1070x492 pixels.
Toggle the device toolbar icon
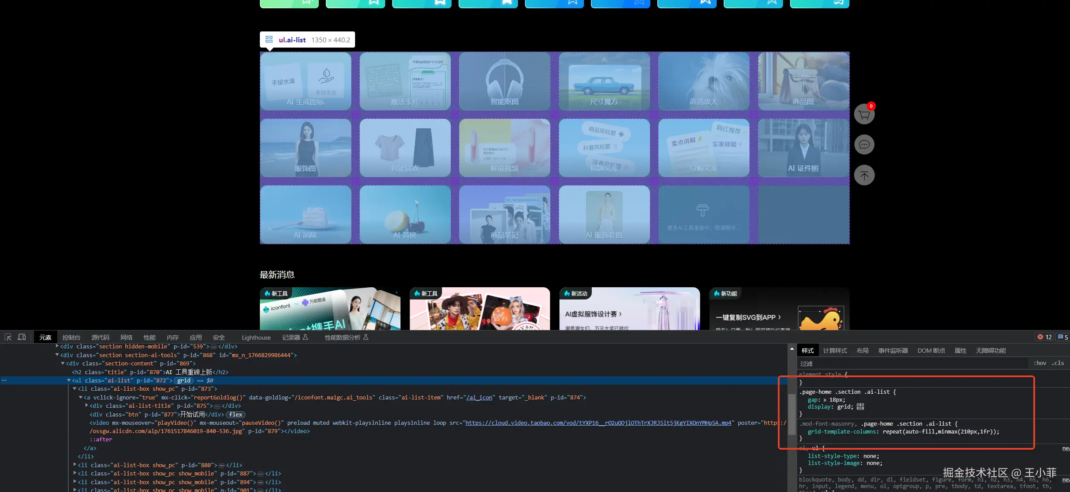[22, 337]
